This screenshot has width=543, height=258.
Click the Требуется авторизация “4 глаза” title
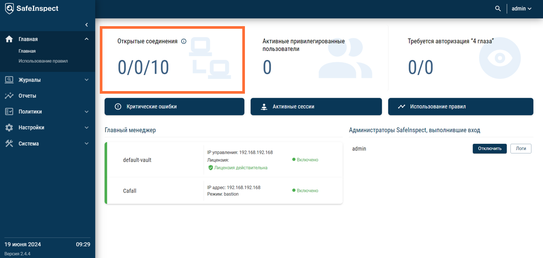pyautogui.click(x=451, y=41)
